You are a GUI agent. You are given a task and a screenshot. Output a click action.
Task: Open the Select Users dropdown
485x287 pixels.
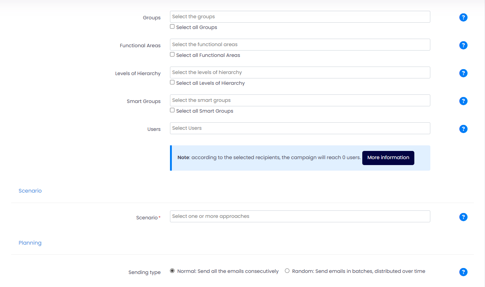[x=300, y=128]
